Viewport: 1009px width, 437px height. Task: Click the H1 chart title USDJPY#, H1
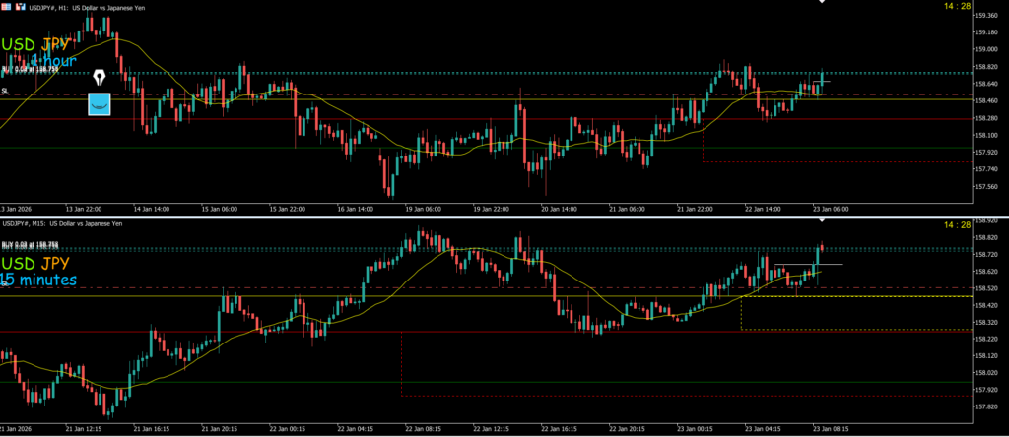(63, 7)
